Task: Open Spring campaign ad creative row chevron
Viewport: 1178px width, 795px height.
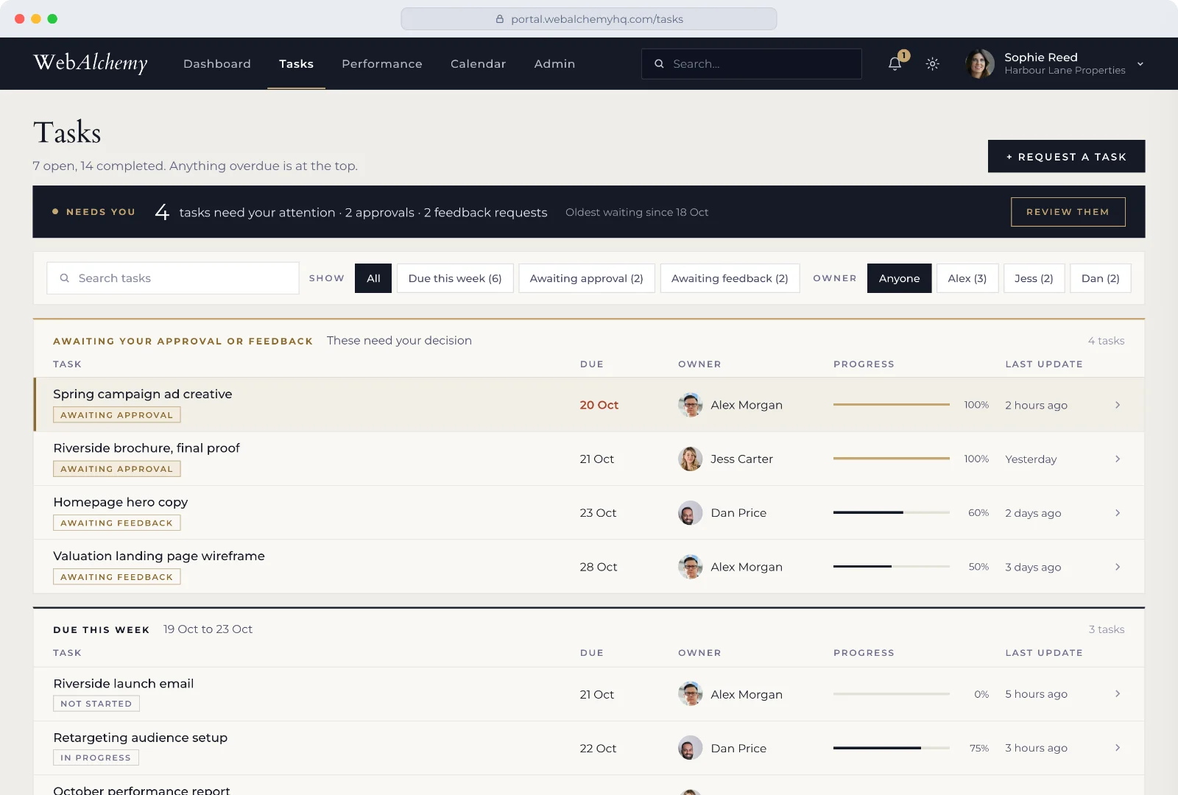Action: 1118,405
